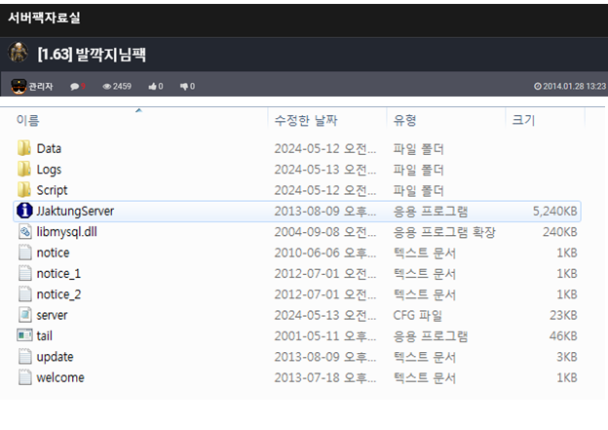This screenshot has width=608, height=430.
Task: Select the Script folder icon
Action: (x=24, y=190)
